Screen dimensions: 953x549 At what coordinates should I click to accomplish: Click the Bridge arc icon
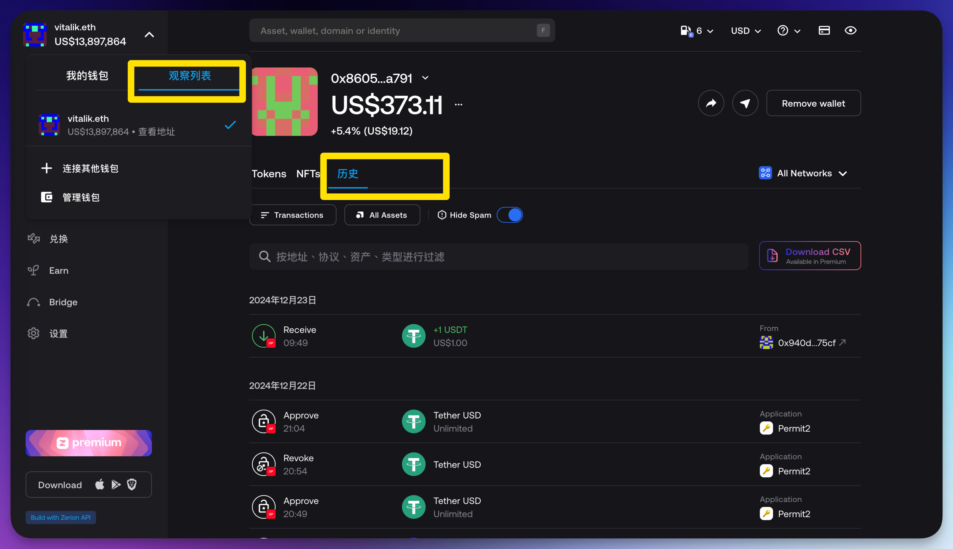click(33, 302)
